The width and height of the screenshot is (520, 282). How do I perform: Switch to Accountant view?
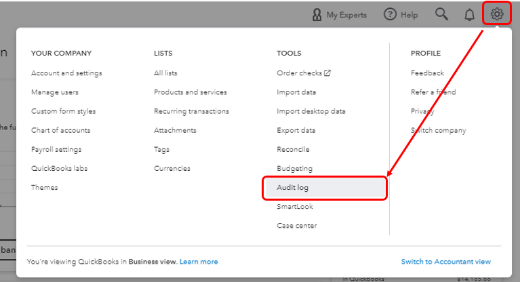click(x=445, y=262)
